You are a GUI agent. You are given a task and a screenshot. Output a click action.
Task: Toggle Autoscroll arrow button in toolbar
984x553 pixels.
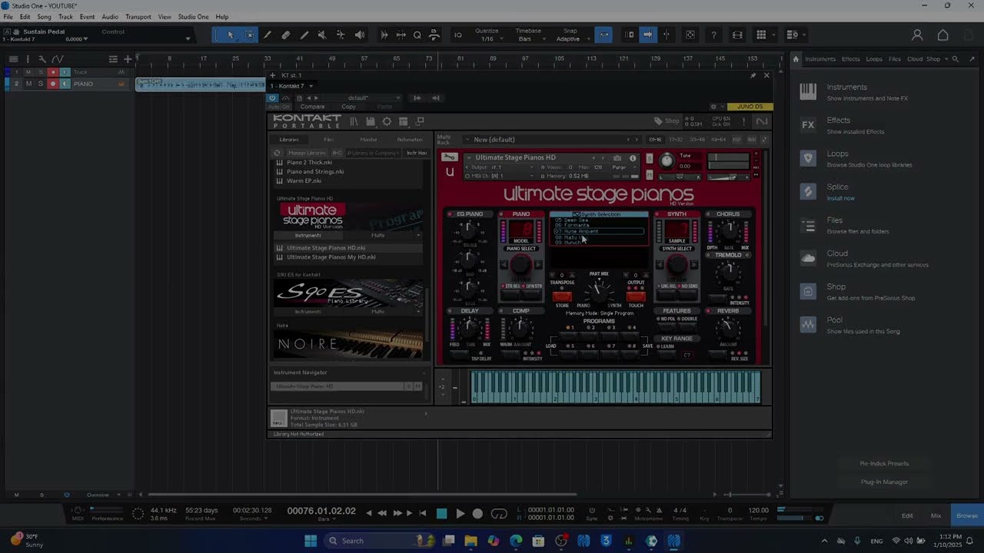click(x=647, y=35)
